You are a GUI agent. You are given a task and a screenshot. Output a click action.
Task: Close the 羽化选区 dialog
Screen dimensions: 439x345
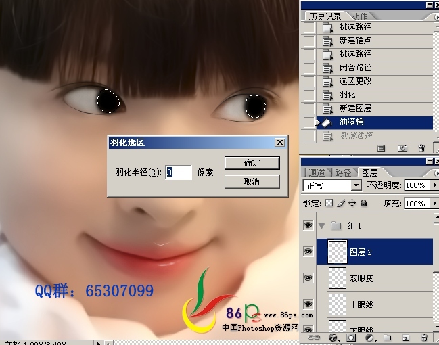[x=279, y=143]
